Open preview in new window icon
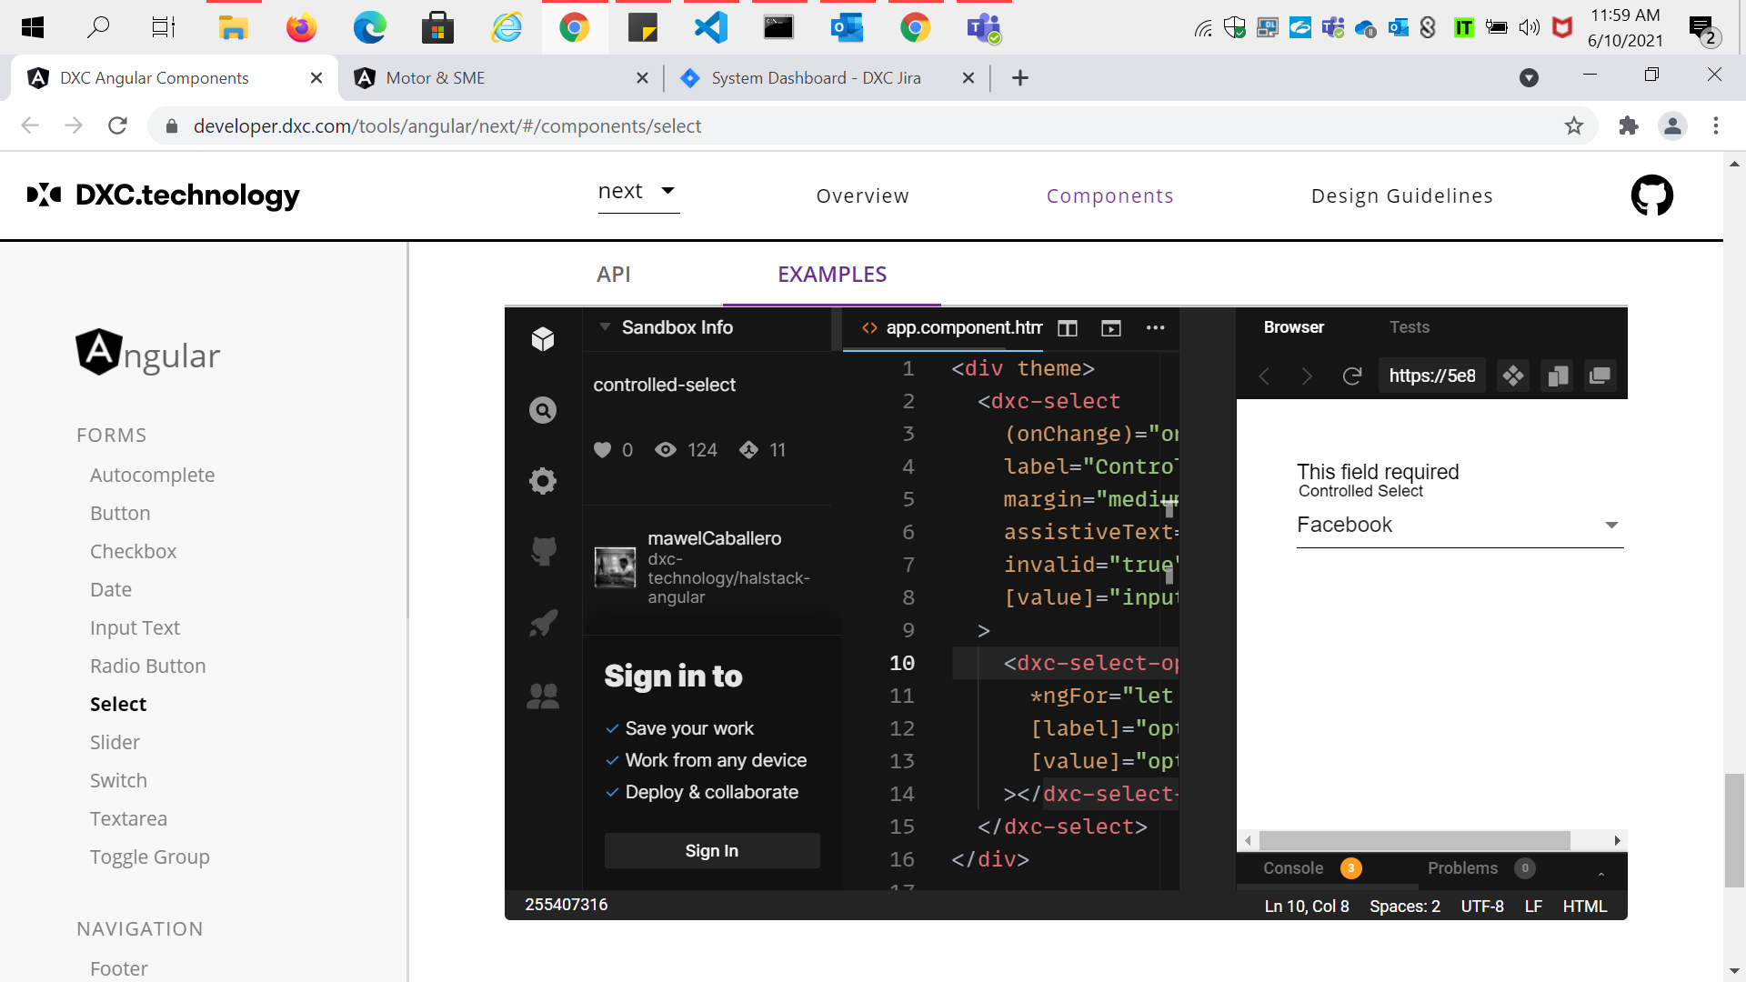 (1600, 376)
